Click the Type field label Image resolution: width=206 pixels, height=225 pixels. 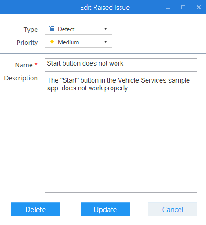[x=31, y=30]
